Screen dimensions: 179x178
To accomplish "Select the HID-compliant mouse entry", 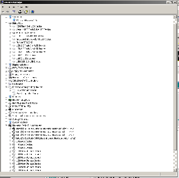I will [x=26, y=90].
